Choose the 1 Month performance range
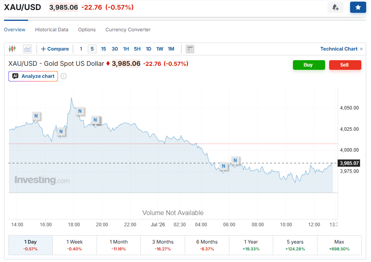The width and height of the screenshot is (371, 262). [119, 245]
